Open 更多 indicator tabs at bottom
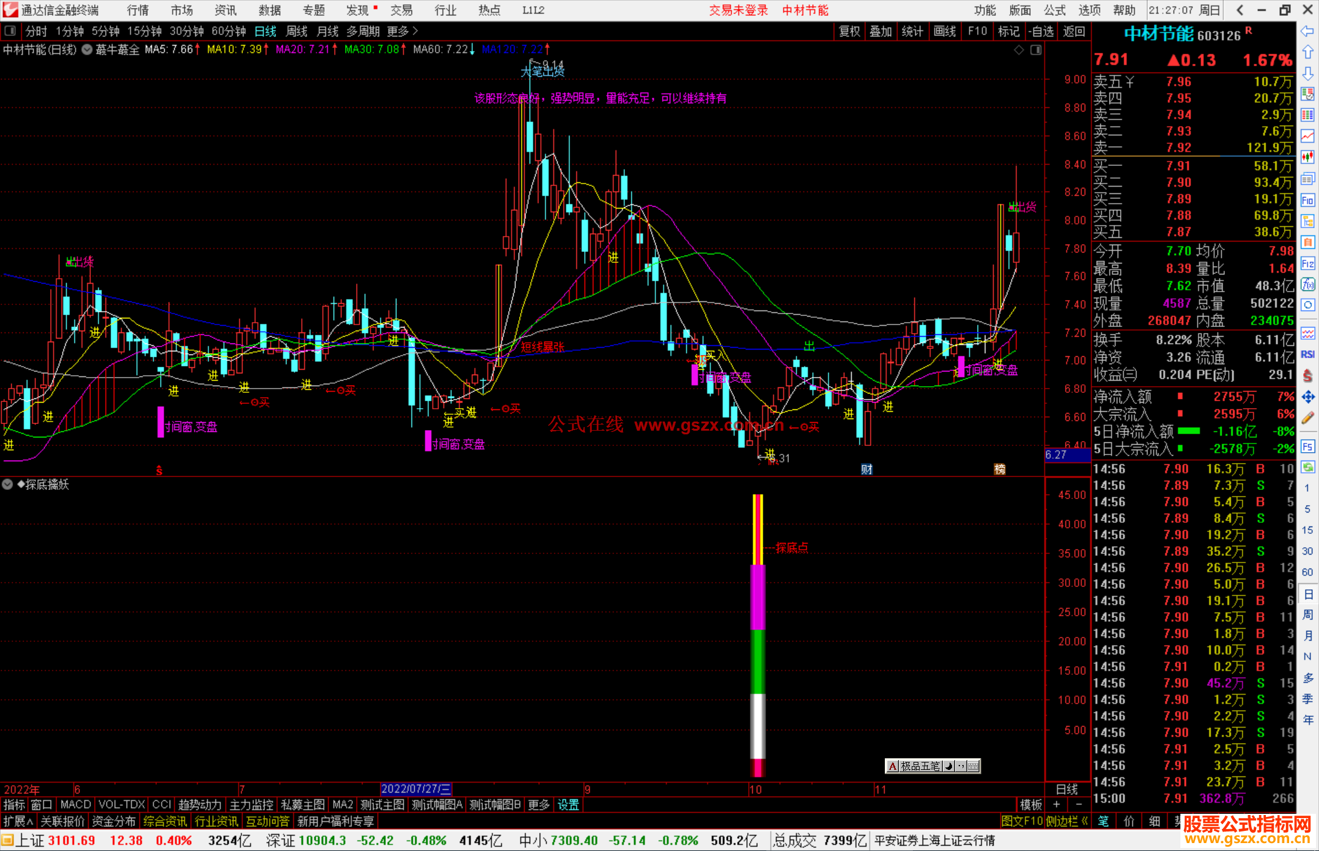Image resolution: width=1319 pixels, height=851 pixels. click(x=539, y=805)
